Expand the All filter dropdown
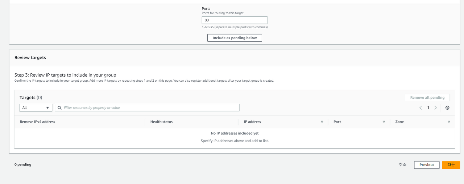Image resolution: width=464 pixels, height=184 pixels. pyautogui.click(x=36, y=108)
